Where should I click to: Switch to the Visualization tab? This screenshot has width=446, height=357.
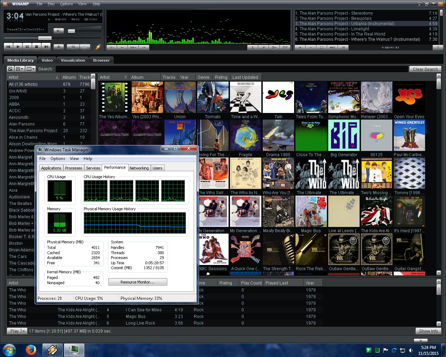point(73,60)
